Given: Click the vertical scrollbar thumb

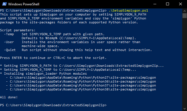Looking at the screenshot, I should (x=184, y=16).
